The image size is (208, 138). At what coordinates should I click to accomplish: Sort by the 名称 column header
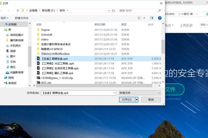click(39, 24)
